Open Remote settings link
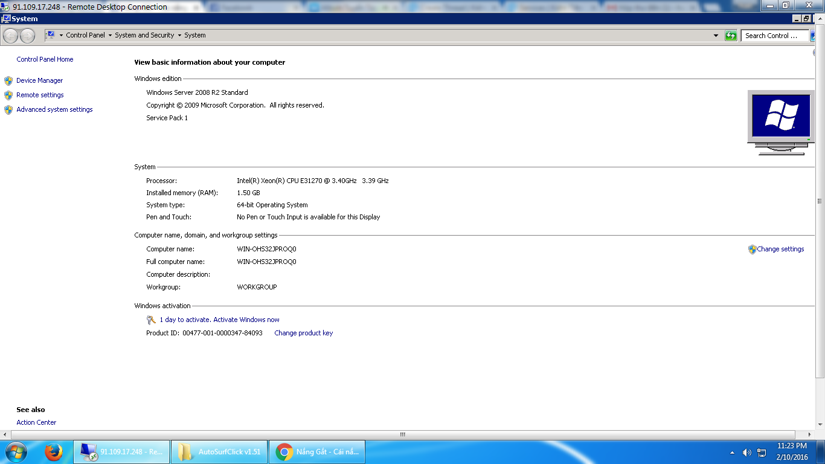Viewport: 825px width, 464px height. (40, 95)
